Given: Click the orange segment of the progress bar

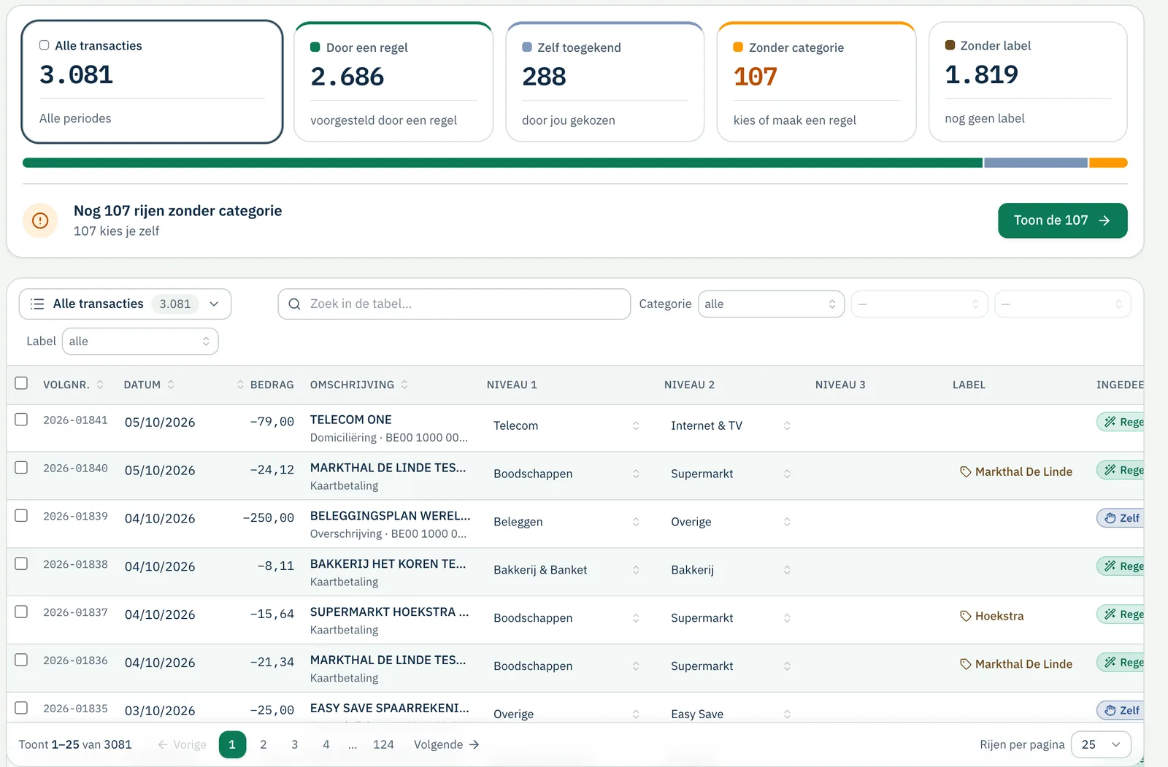Looking at the screenshot, I should click(1108, 163).
